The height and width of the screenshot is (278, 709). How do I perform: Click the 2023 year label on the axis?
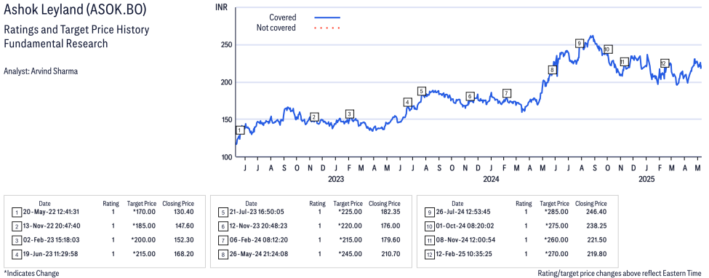(x=336, y=180)
